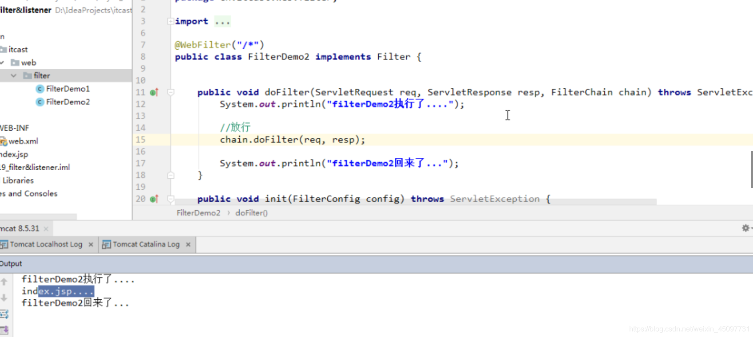Expand the External Libraries node
Viewport: 753px width, 337px height.
point(18,180)
